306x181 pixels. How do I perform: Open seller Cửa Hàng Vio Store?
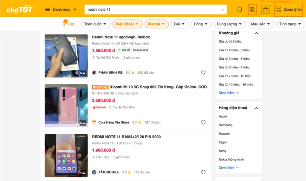click(x=114, y=122)
